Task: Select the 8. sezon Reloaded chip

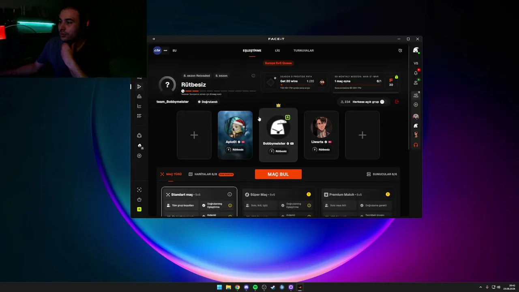Action: coord(197,76)
